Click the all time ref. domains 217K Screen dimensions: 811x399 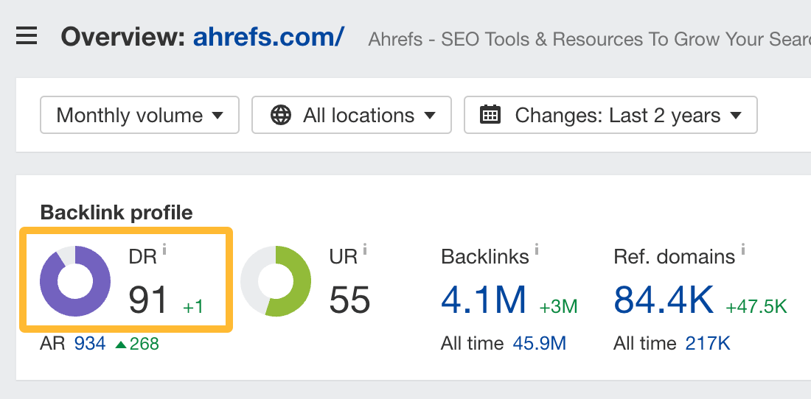point(708,343)
